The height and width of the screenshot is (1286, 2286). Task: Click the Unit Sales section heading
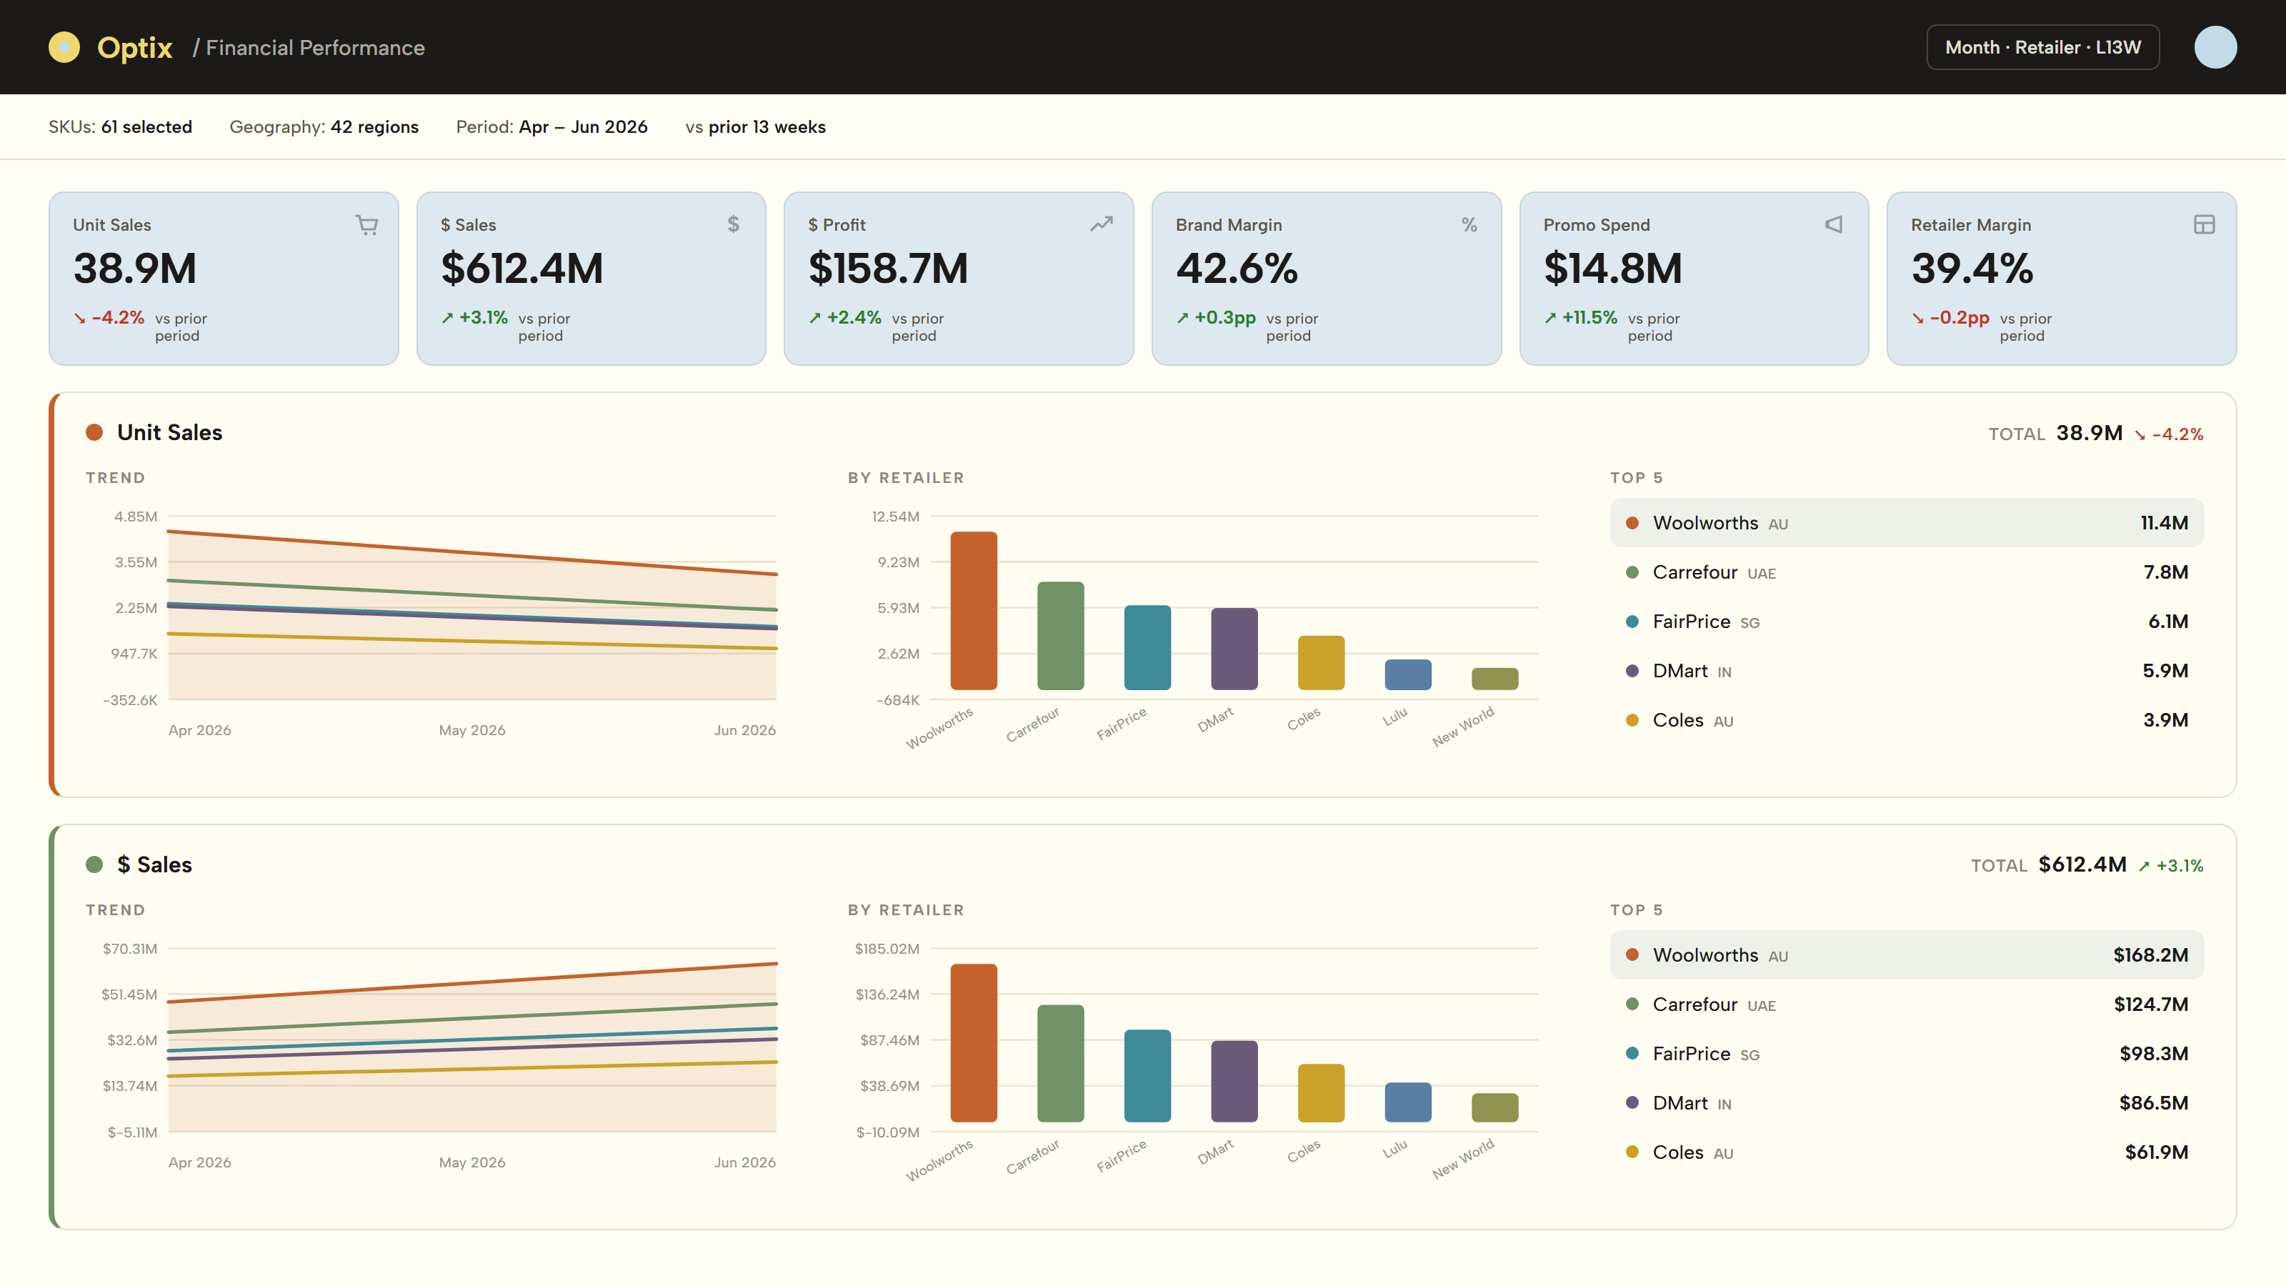click(169, 432)
